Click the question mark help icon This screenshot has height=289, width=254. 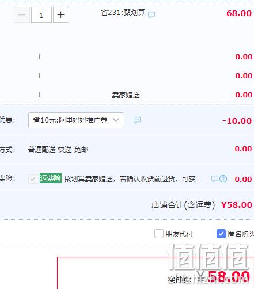tap(223, 179)
